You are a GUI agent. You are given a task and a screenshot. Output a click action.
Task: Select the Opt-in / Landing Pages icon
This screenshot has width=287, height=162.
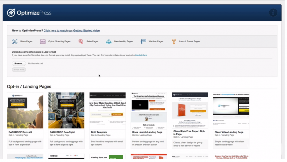click(43, 41)
